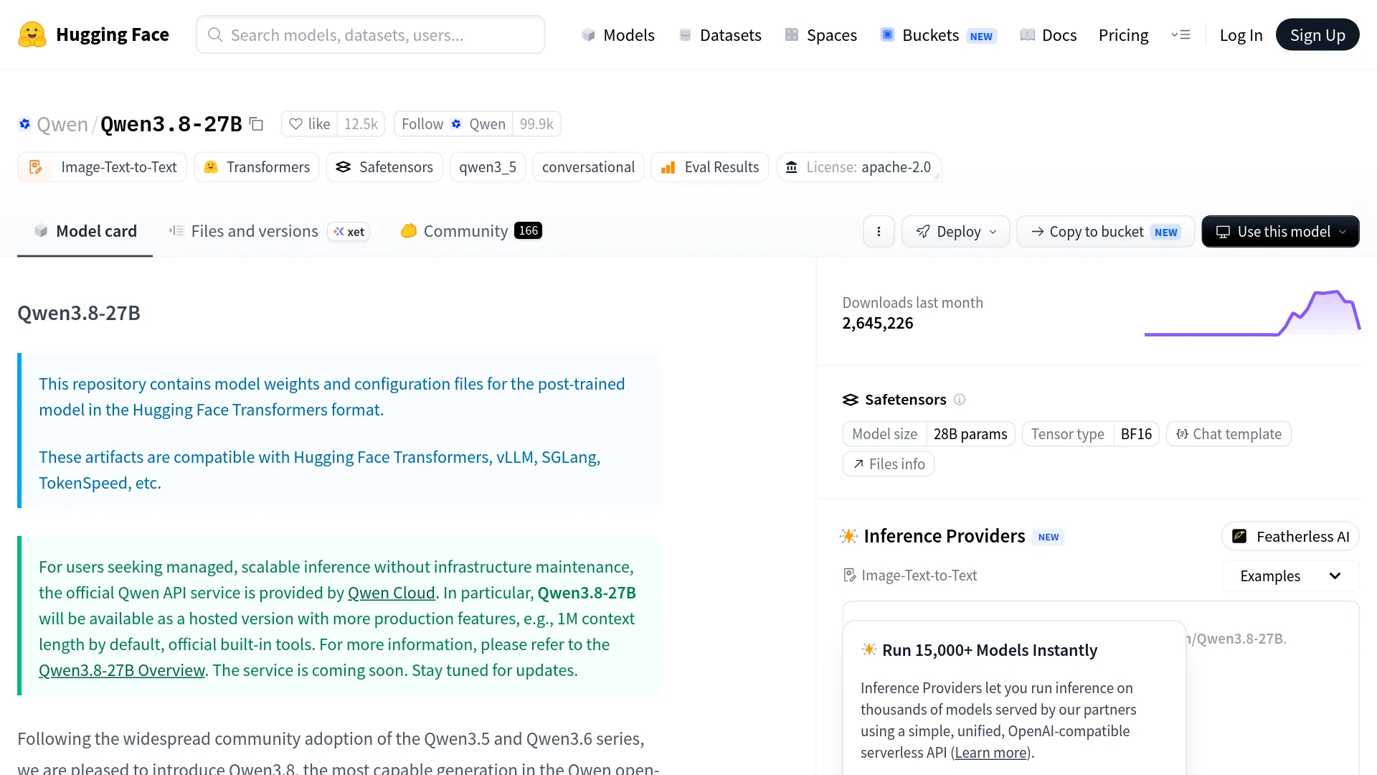Screen dimensions: 1377x775
Task: Expand the Examples dropdown
Action: point(1291,576)
